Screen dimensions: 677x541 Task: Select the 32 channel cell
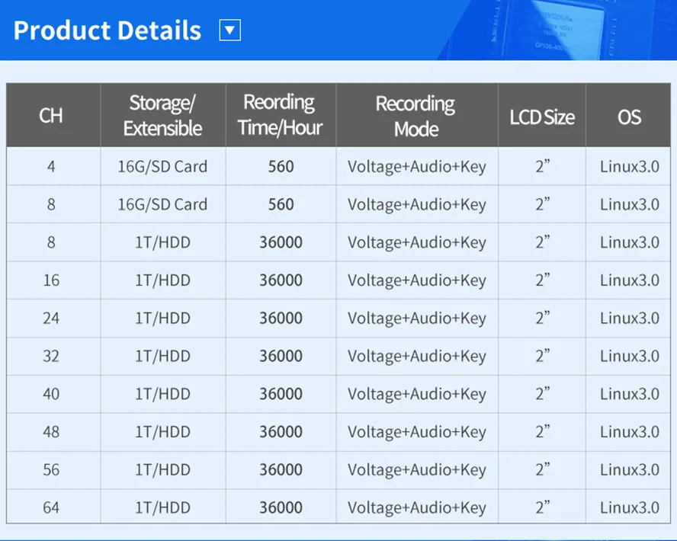coord(51,356)
